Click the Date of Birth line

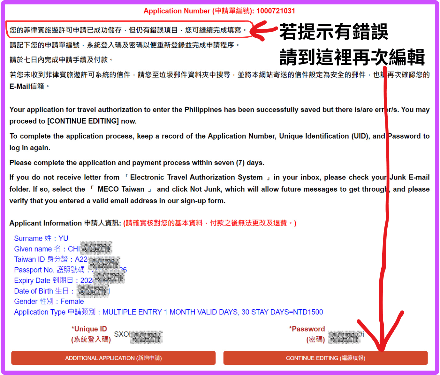click(44, 291)
